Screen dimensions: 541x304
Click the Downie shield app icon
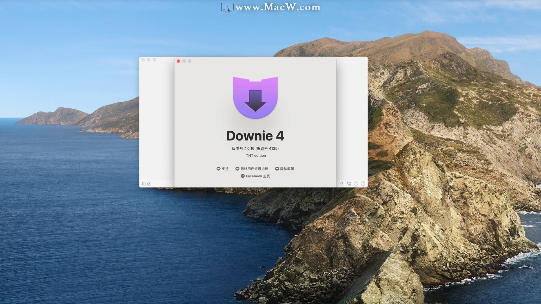coord(255,97)
